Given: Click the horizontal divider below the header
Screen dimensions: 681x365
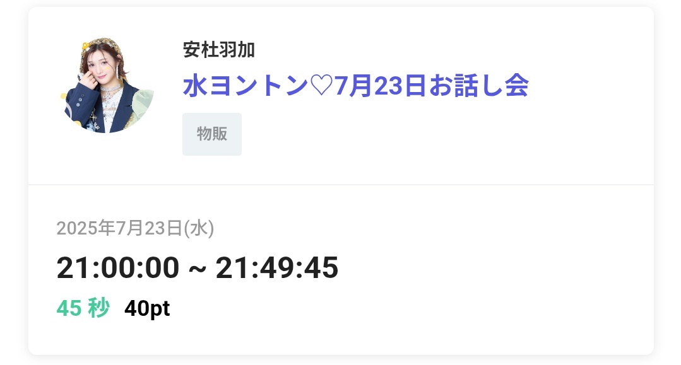Looking at the screenshot, I should click(341, 185).
